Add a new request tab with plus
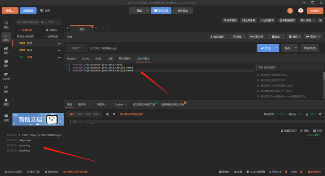 coord(103,29)
